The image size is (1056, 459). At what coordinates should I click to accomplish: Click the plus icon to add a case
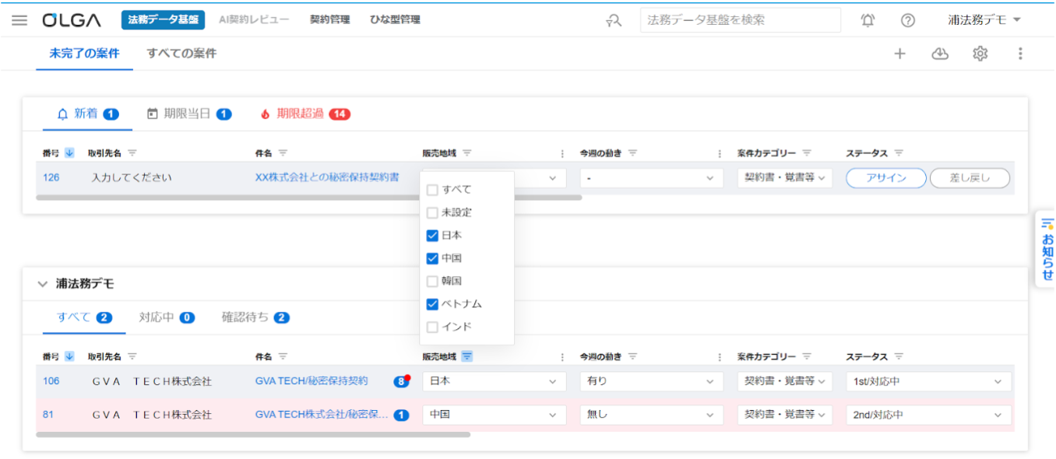[899, 54]
